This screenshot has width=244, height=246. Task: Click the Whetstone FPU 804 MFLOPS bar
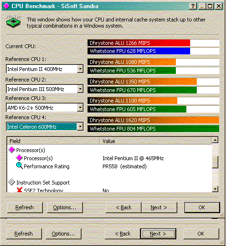coord(153,129)
